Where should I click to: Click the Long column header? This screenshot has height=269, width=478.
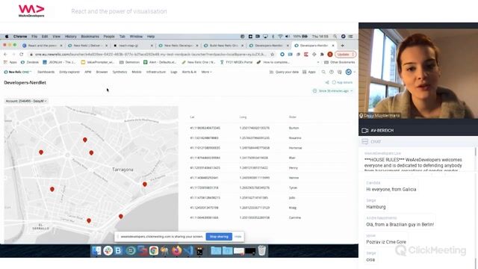click(x=243, y=117)
